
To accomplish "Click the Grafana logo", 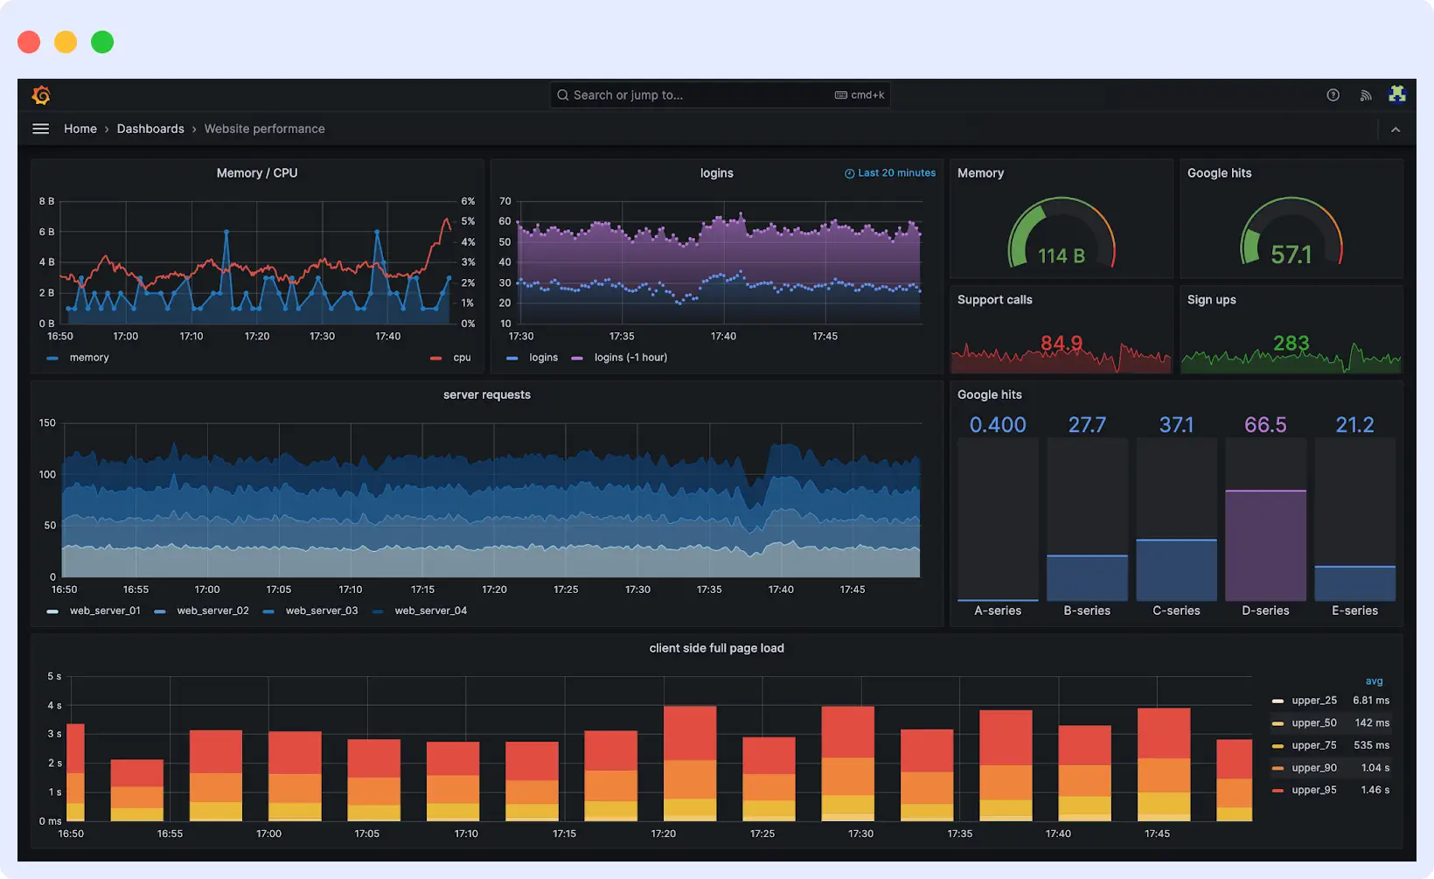I will (41, 95).
